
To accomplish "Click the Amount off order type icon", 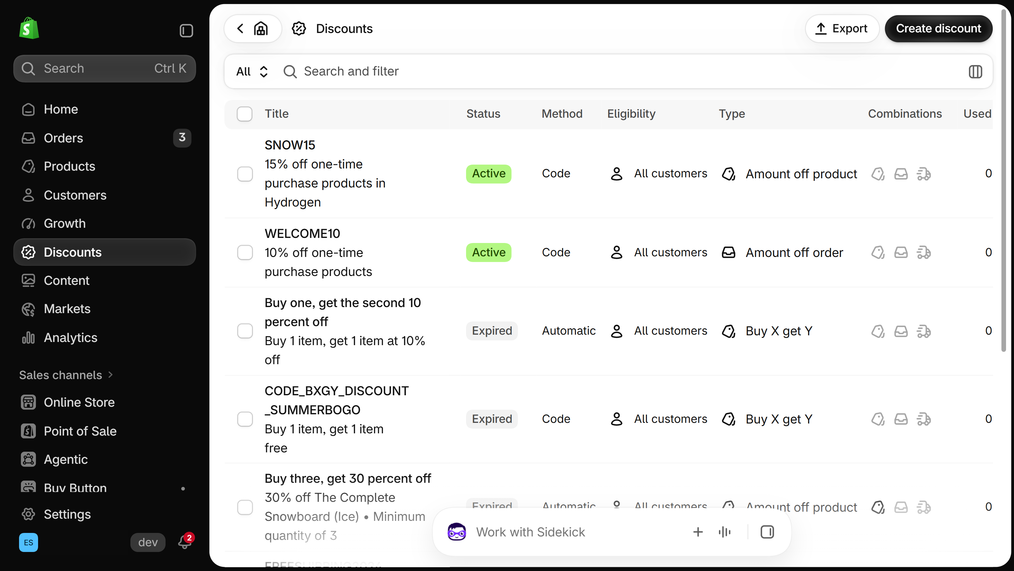I will pyautogui.click(x=728, y=252).
